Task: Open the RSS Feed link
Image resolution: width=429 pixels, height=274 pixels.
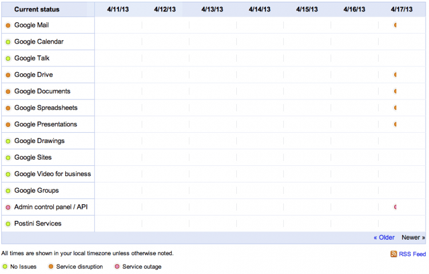Action: pos(412,254)
